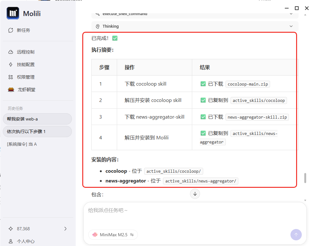Expand the execute_shell_command section

(195, 14)
